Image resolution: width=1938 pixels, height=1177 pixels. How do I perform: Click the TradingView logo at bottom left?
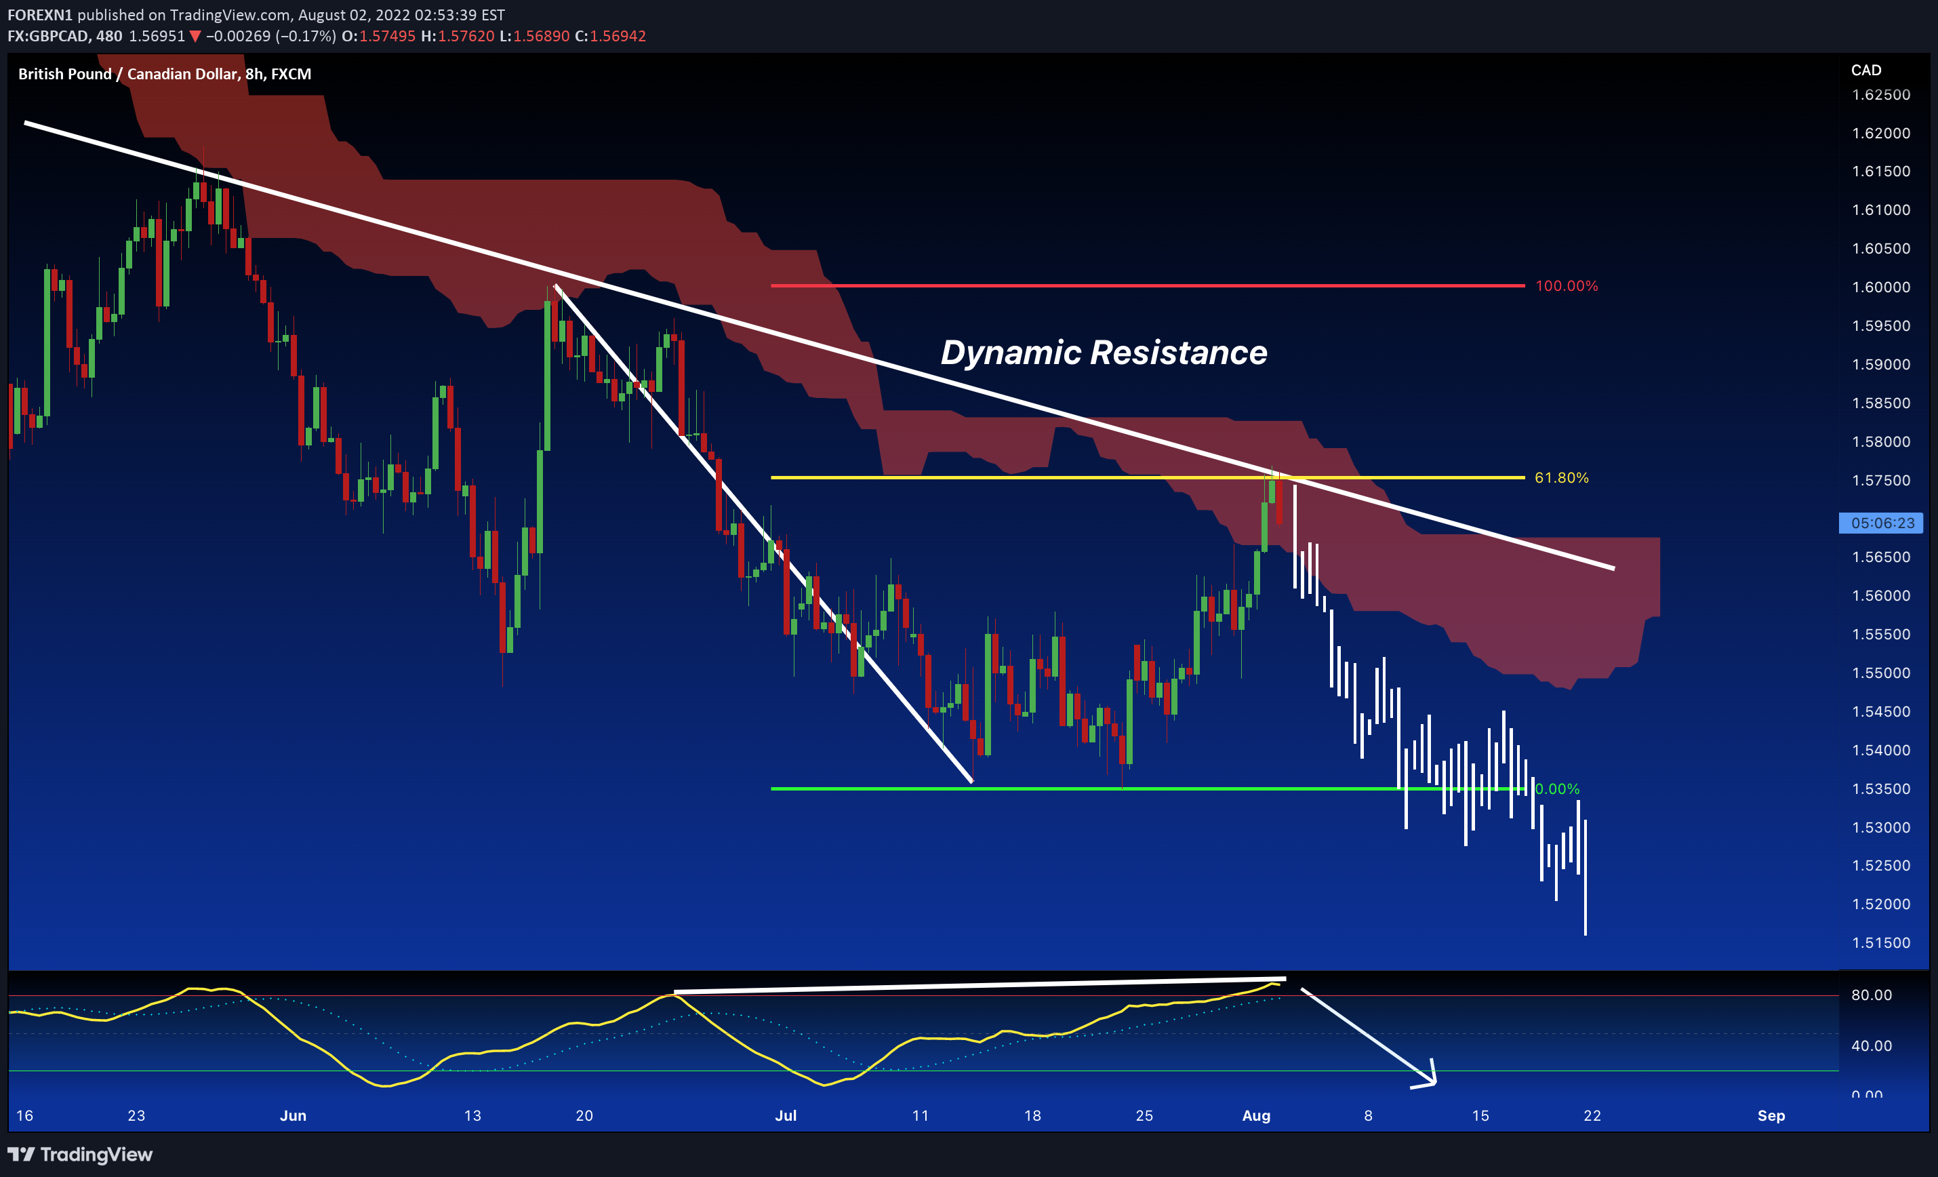pos(79,1154)
